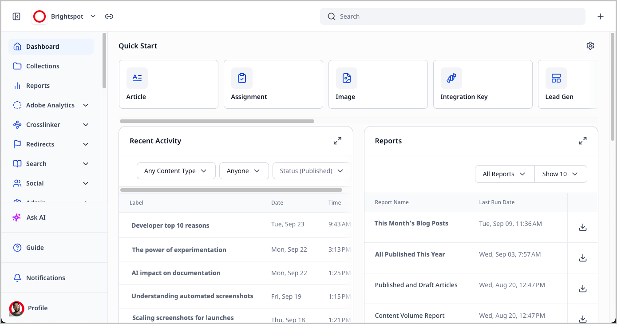The height and width of the screenshot is (324, 617).
Task: Collapse the sidebar with the panel toggle icon
Action: point(16,16)
